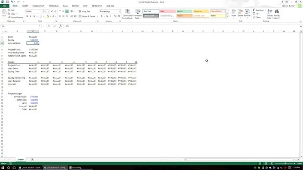Click the Cut scissors icon

click(9, 10)
